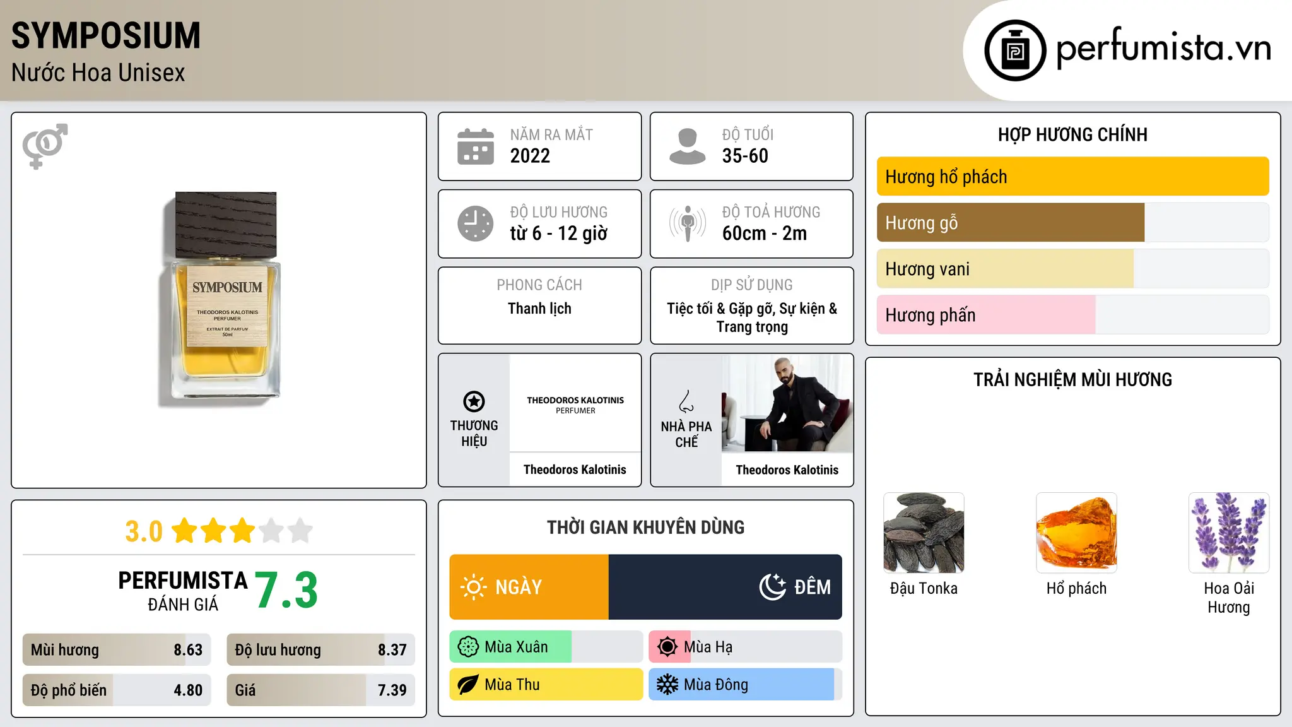The width and height of the screenshot is (1292, 727).
Task: Click the perfumista perfume bottle logo icon
Action: [x=1015, y=50]
